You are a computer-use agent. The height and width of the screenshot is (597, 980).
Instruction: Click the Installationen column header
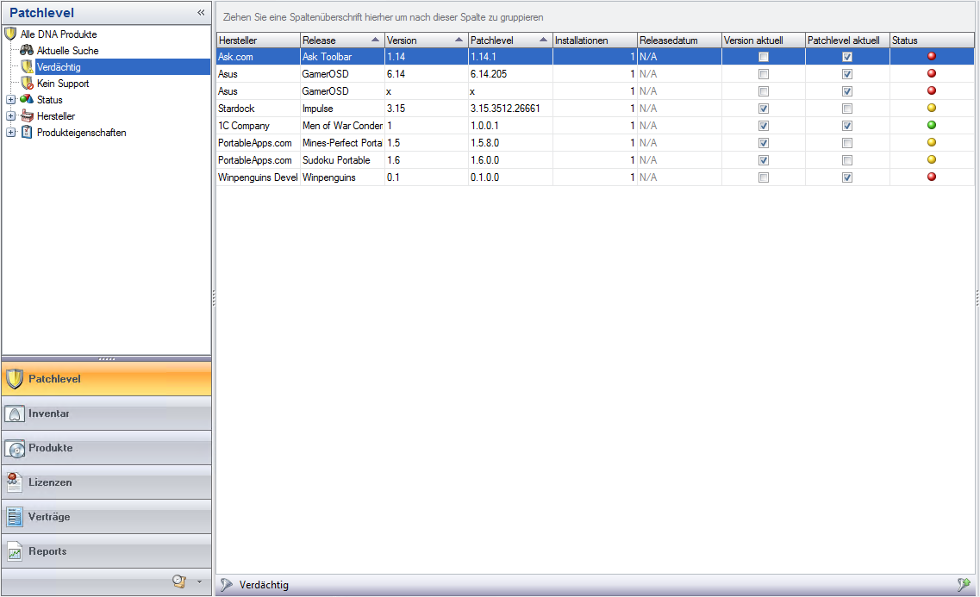point(593,40)
